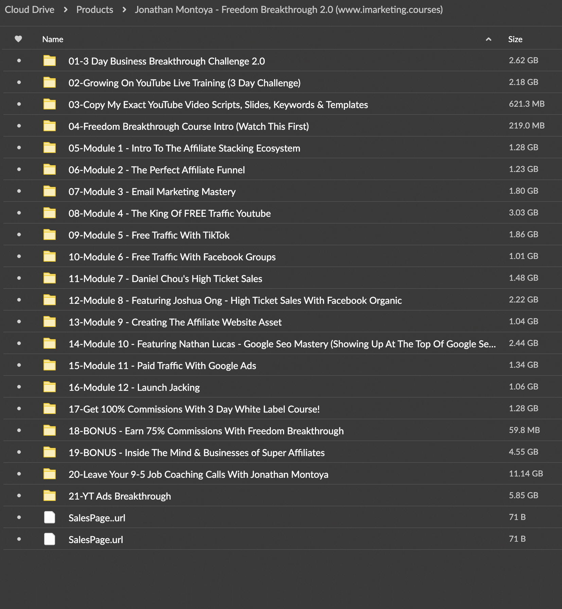Favorite dot for SalesPage.url
Screen dimensions: 562x609
click(19, 539)
